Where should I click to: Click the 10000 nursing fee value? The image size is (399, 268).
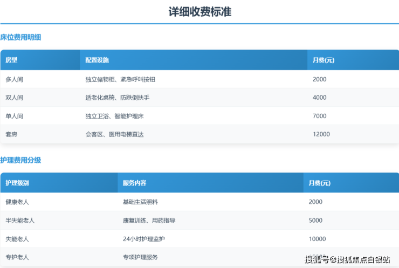(318, 239)
